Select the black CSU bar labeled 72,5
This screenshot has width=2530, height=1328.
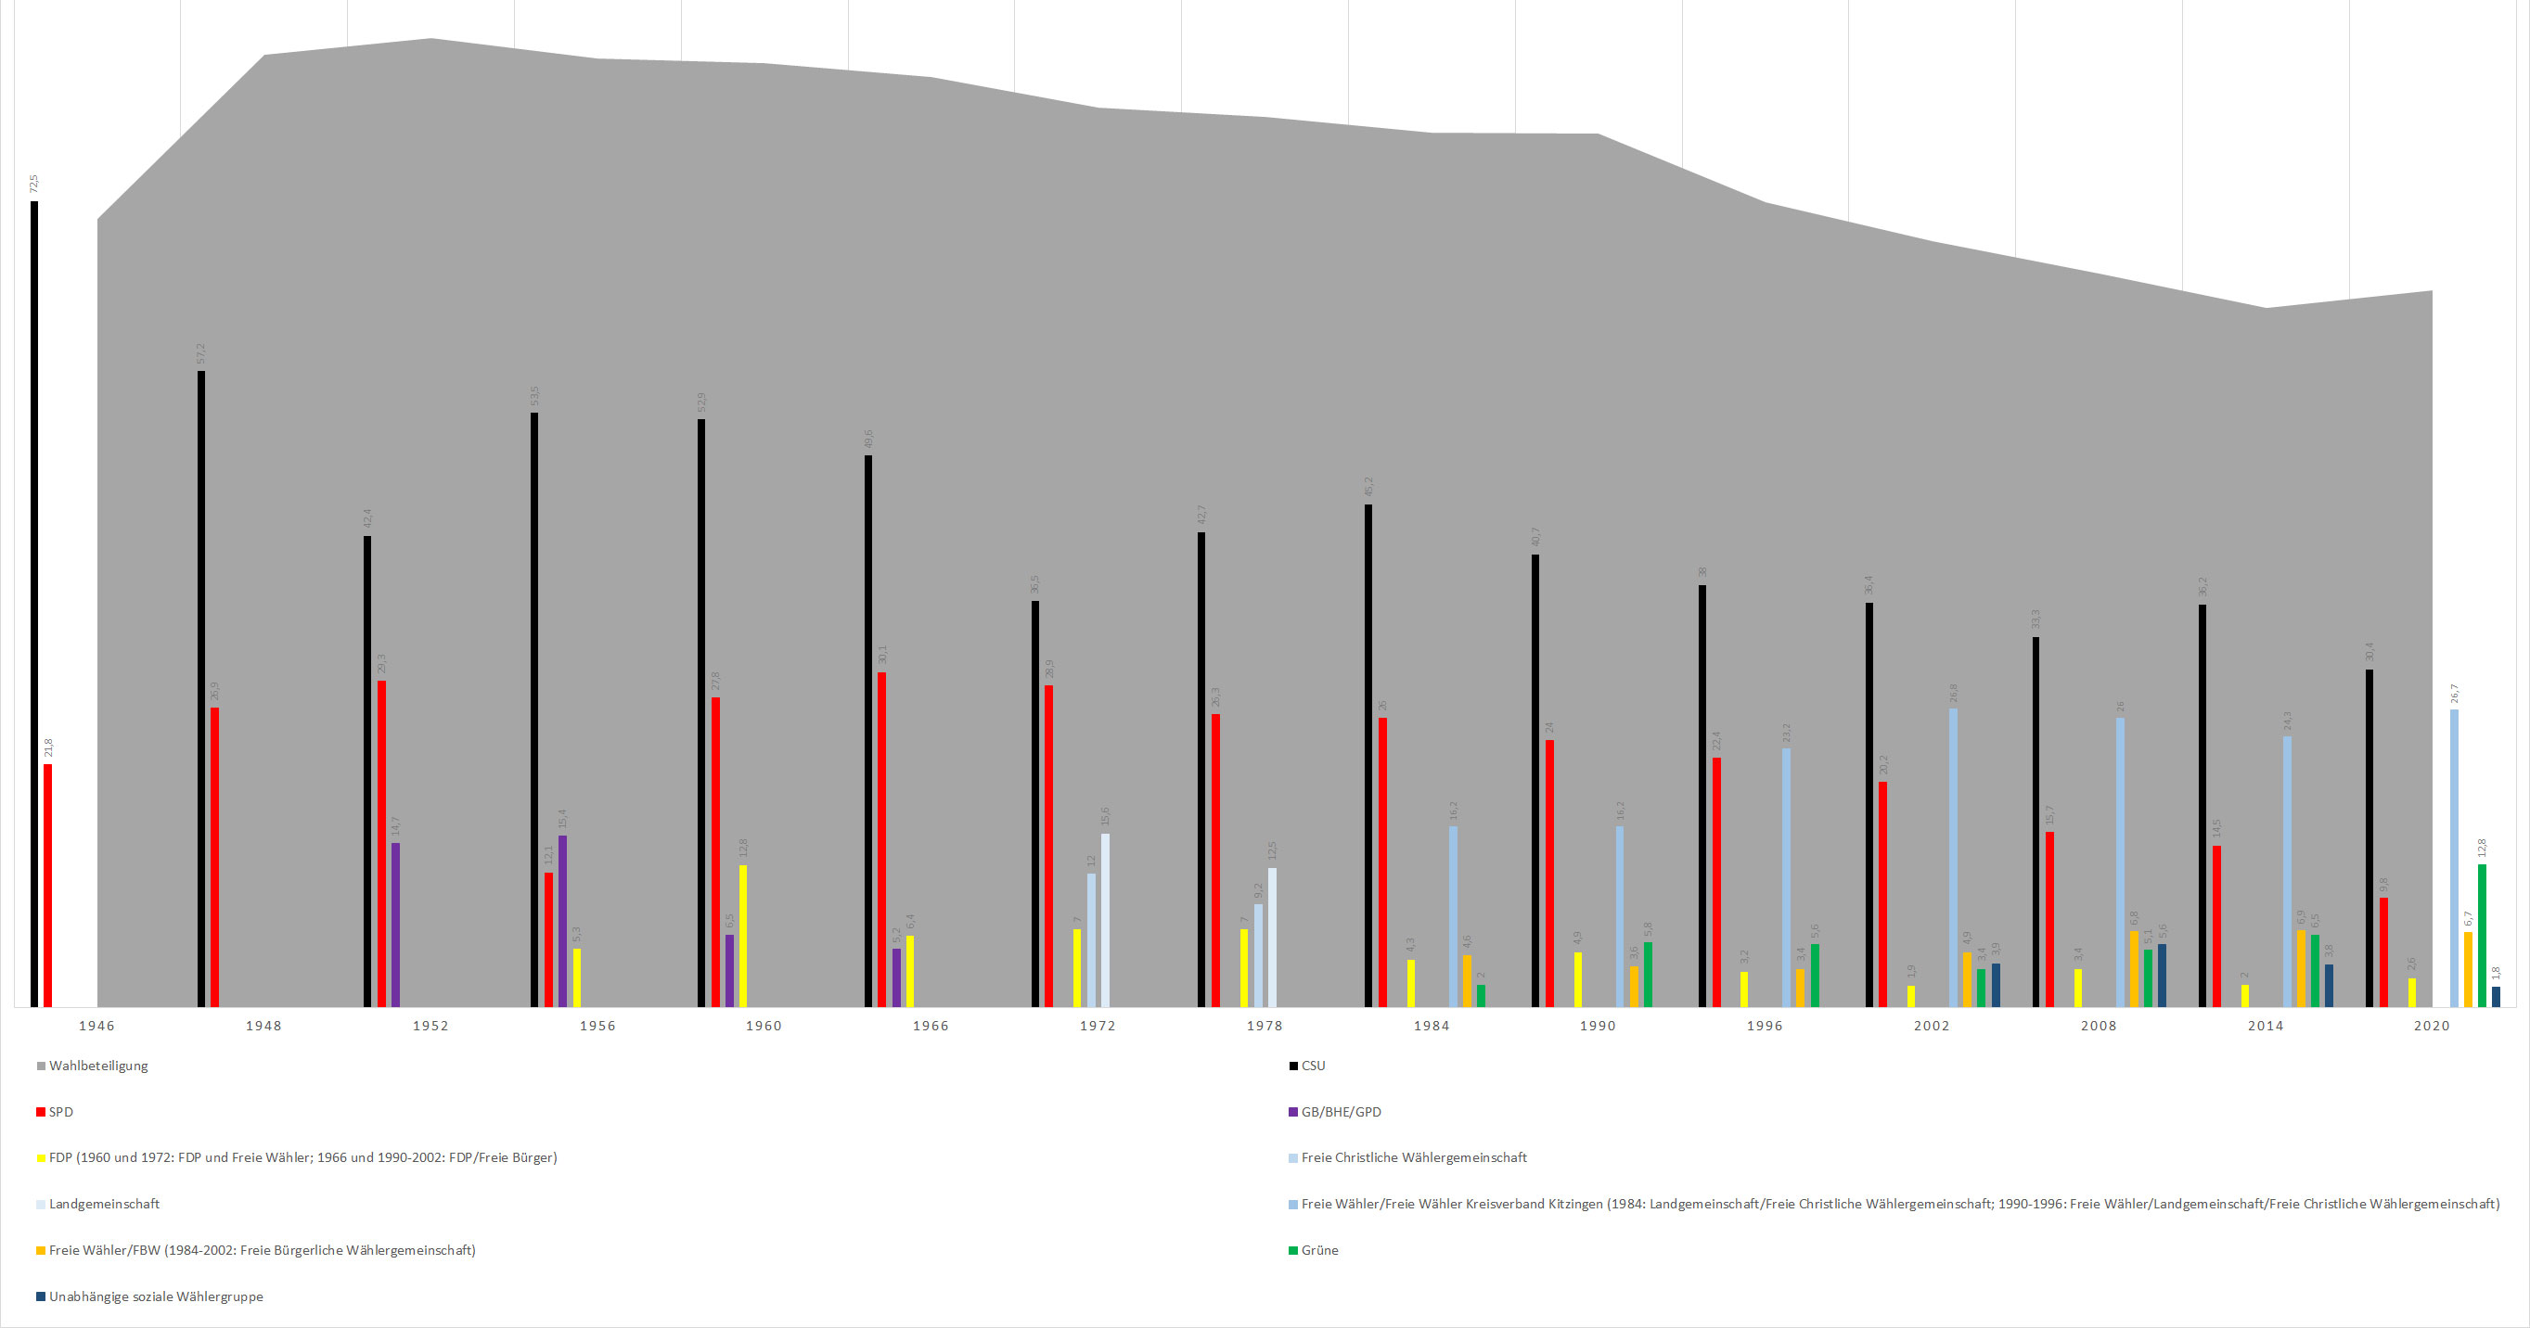click(34, 604)
